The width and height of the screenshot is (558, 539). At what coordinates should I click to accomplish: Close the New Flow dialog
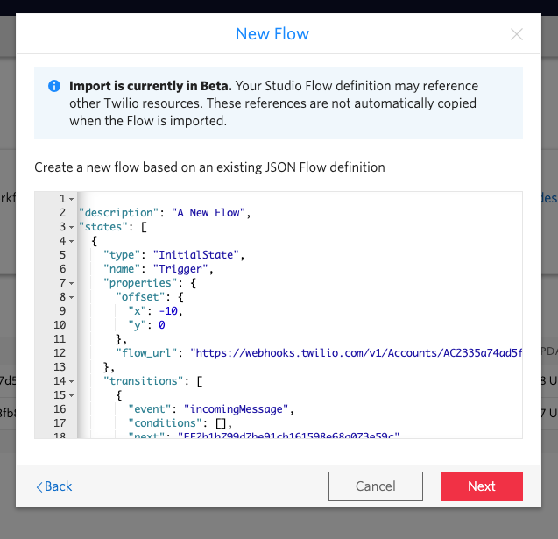point(517,35)
